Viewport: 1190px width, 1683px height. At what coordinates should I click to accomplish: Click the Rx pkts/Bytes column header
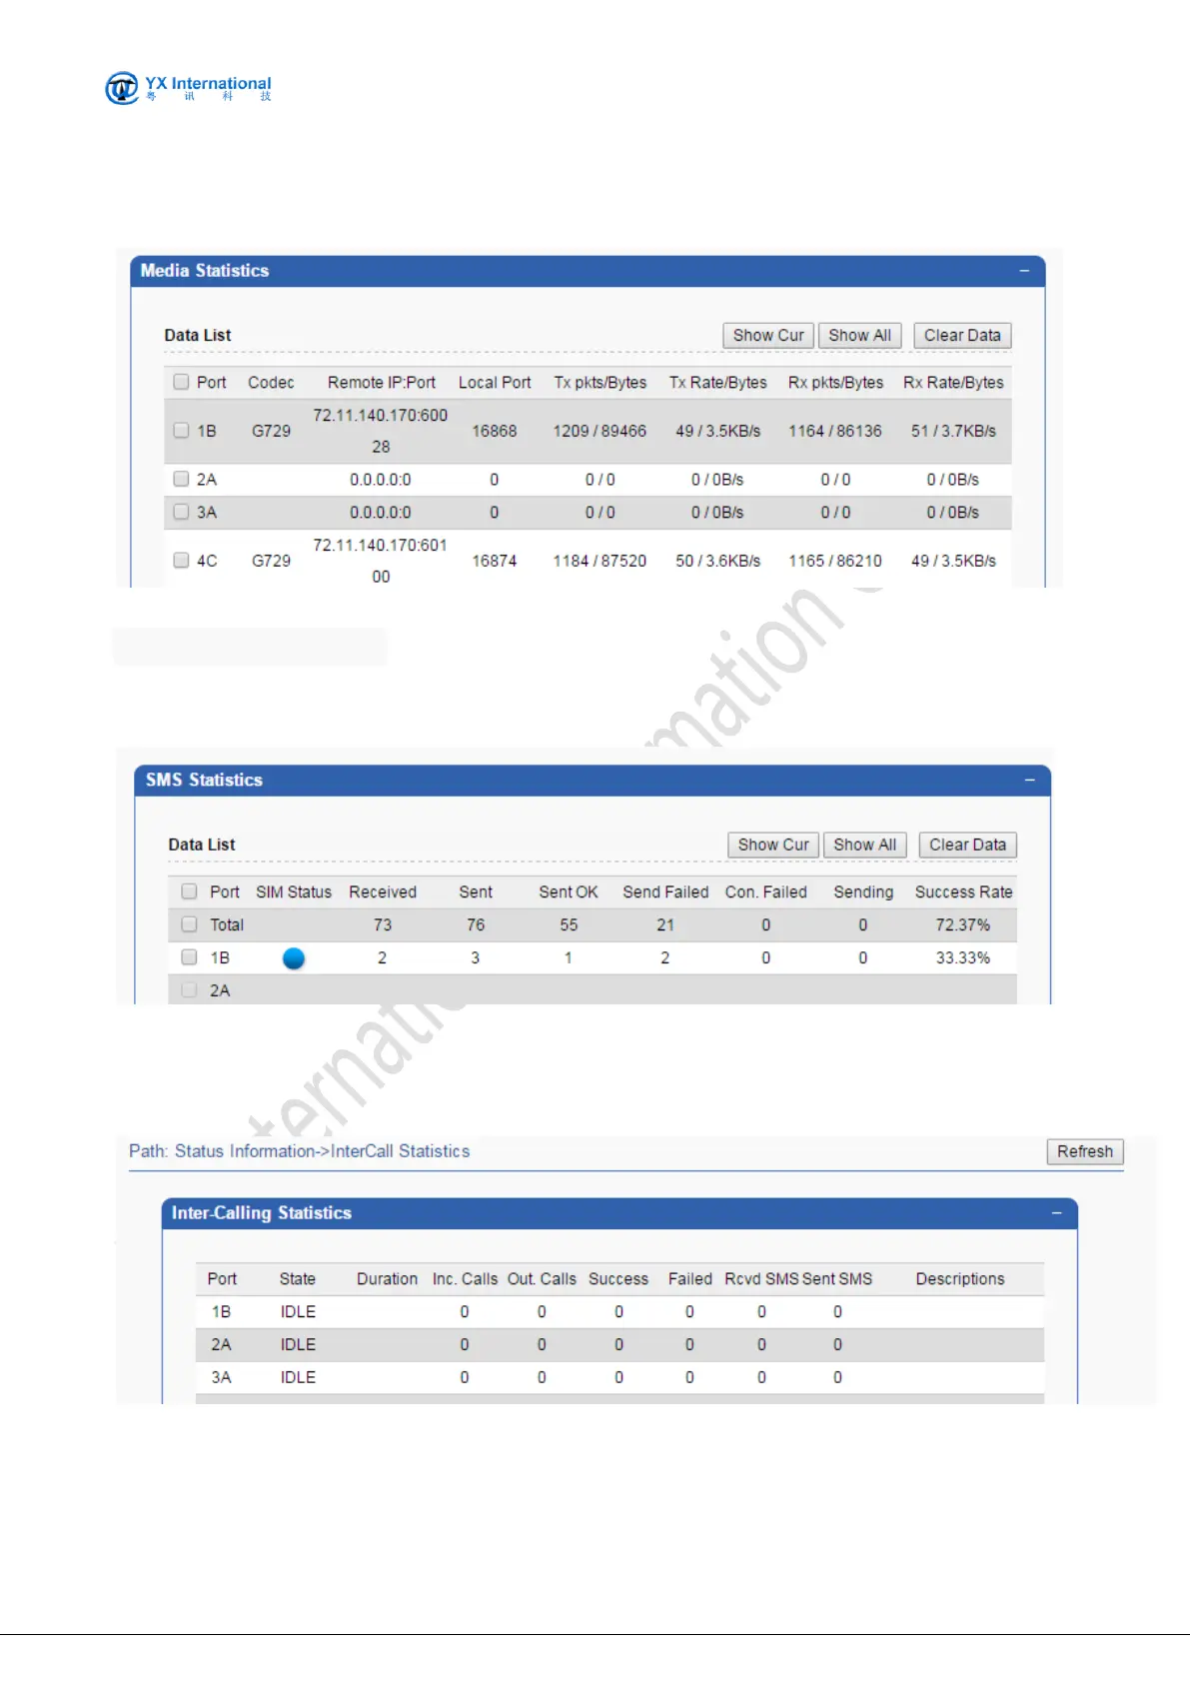coord(836,383)
